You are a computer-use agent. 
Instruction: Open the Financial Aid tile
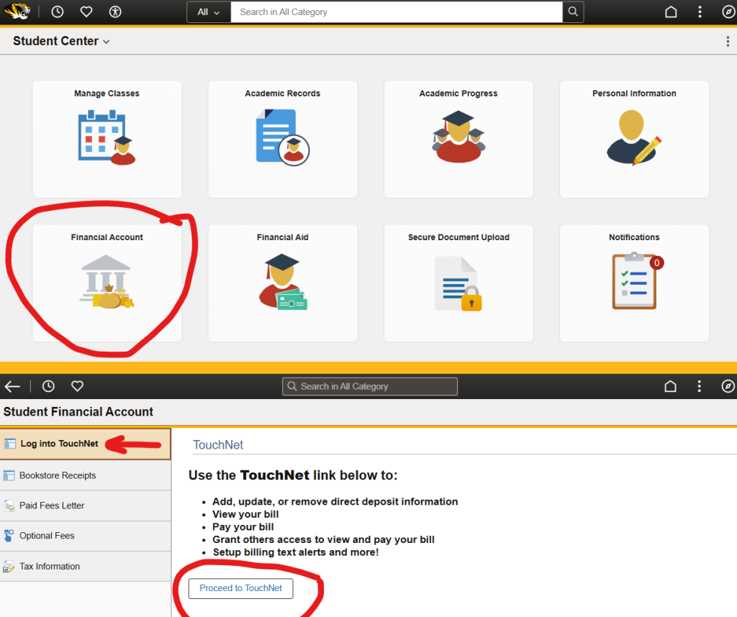point(283,283)
